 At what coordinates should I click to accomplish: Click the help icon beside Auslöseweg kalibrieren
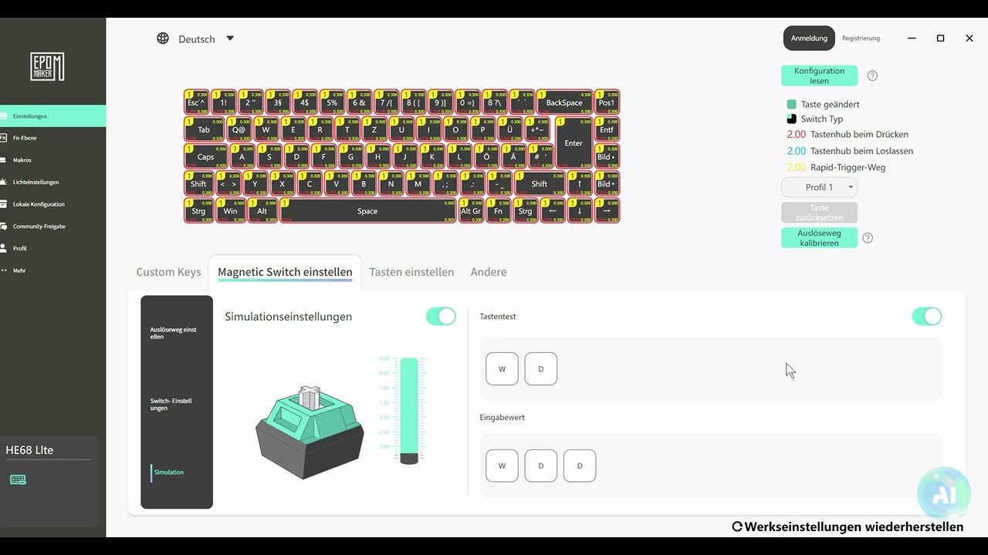(x=868, y=238)
